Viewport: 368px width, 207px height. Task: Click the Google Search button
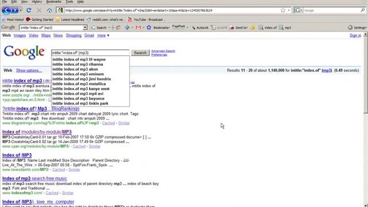pos(140,53)
